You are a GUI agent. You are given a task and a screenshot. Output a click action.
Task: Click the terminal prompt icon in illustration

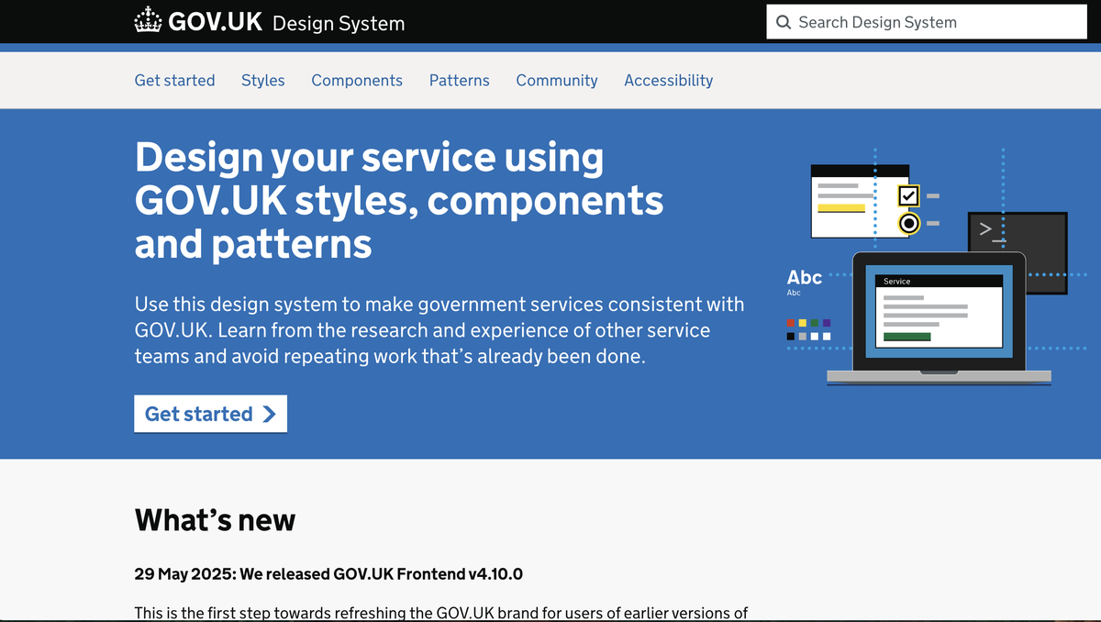click(x=993, y=233)
